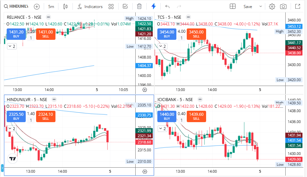Click the HINDUNILVR symbol search field
This screenshot has height=177, width=307.
click(x=16, y=6)
